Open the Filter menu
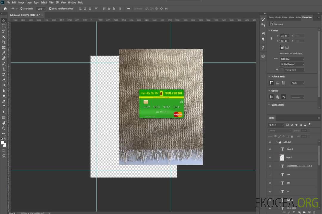 pos(51,2)
